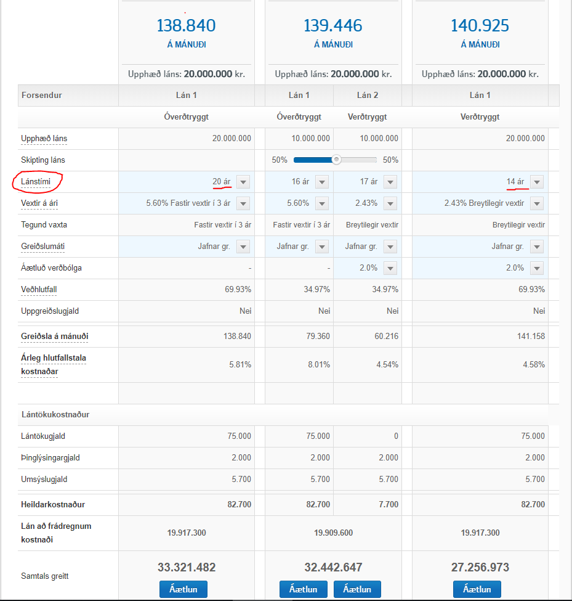Expand the 2.43% Breytilegir vextir interest dropdown
Image resolution: width=572 pixels, height=601 pixels.
point(537,203)
